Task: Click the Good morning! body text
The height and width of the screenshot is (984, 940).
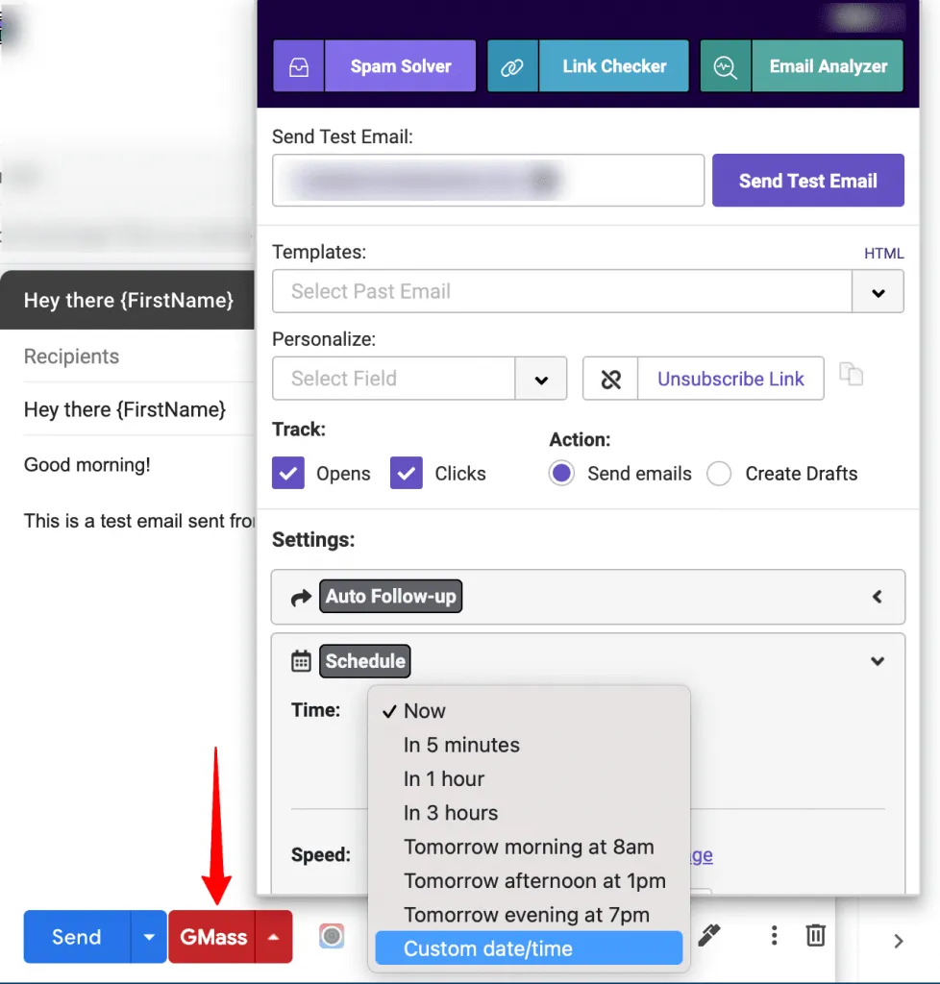Action: tap(87, 464)
